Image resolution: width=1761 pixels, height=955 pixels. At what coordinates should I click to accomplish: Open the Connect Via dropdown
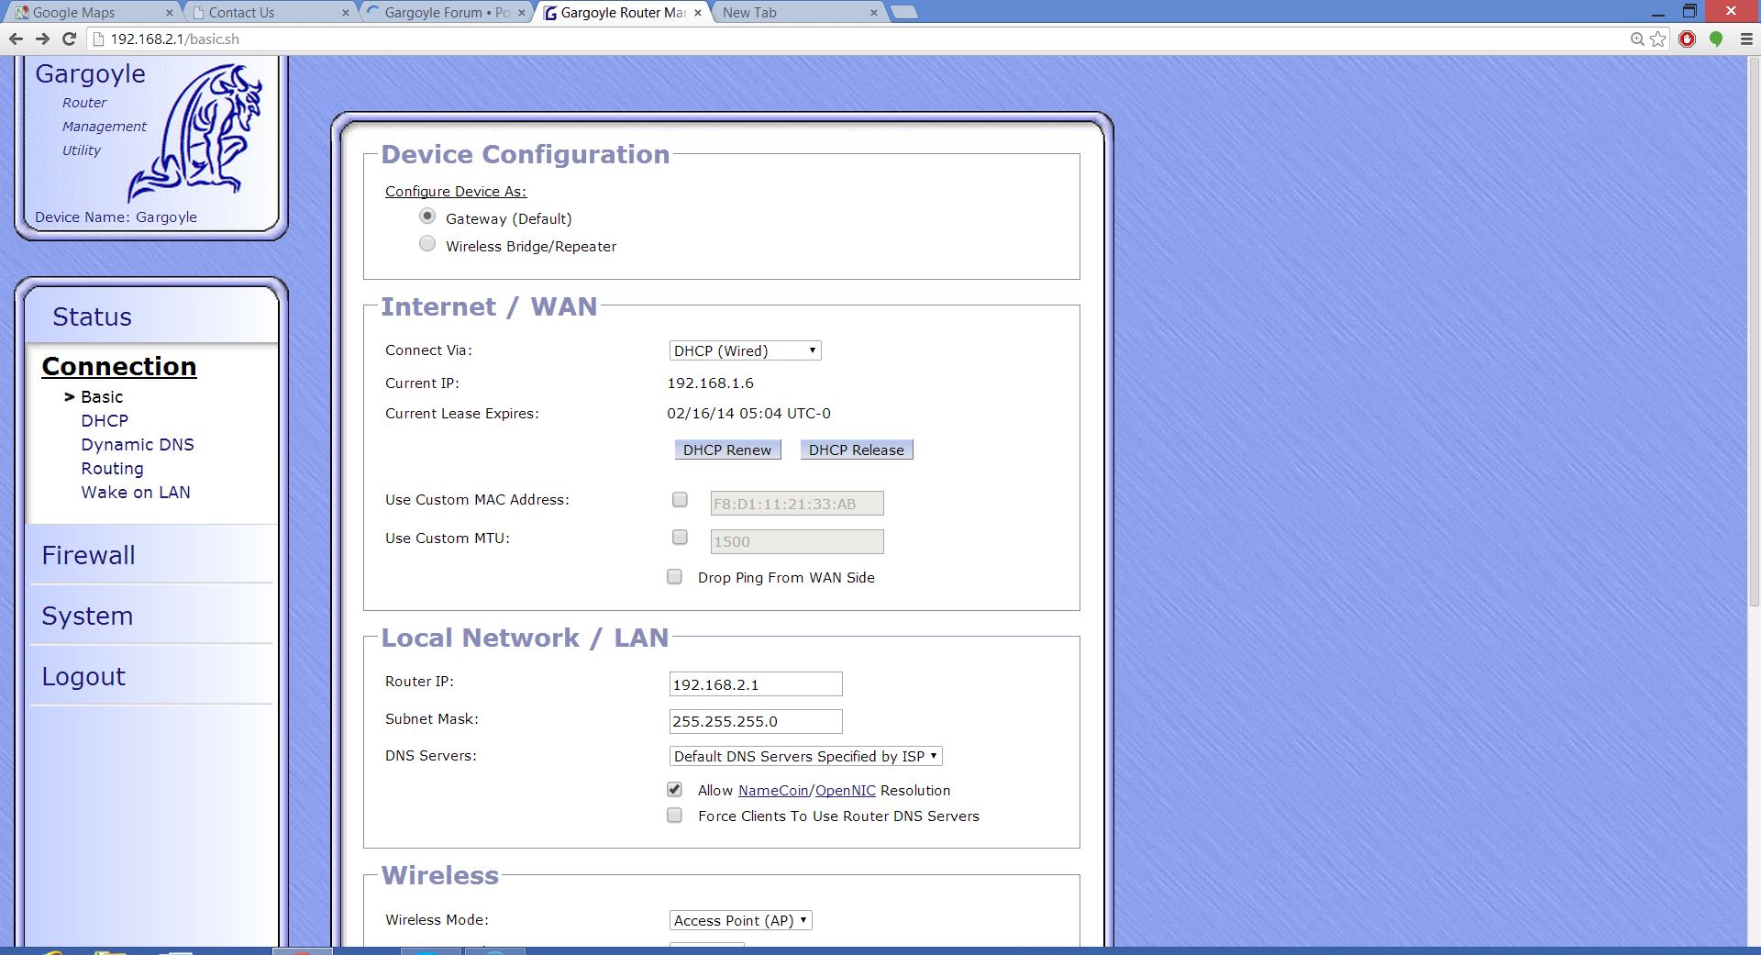(745, 350)
